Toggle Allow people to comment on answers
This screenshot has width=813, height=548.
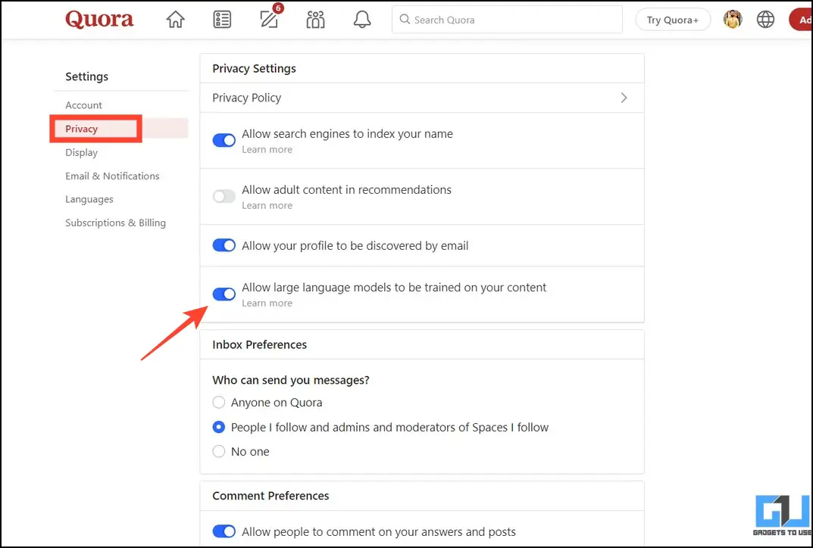(x=224, y=531)
